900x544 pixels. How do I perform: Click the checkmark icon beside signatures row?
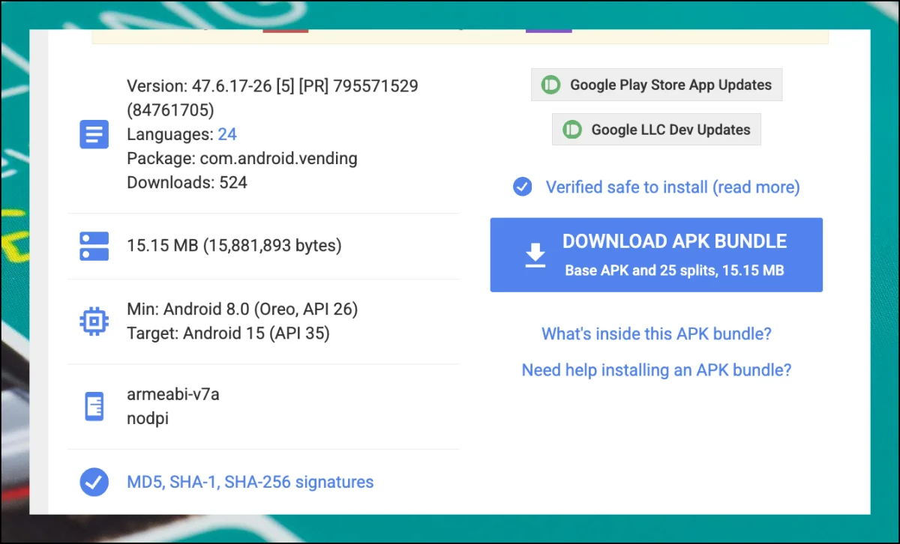[x=94, y=482]
